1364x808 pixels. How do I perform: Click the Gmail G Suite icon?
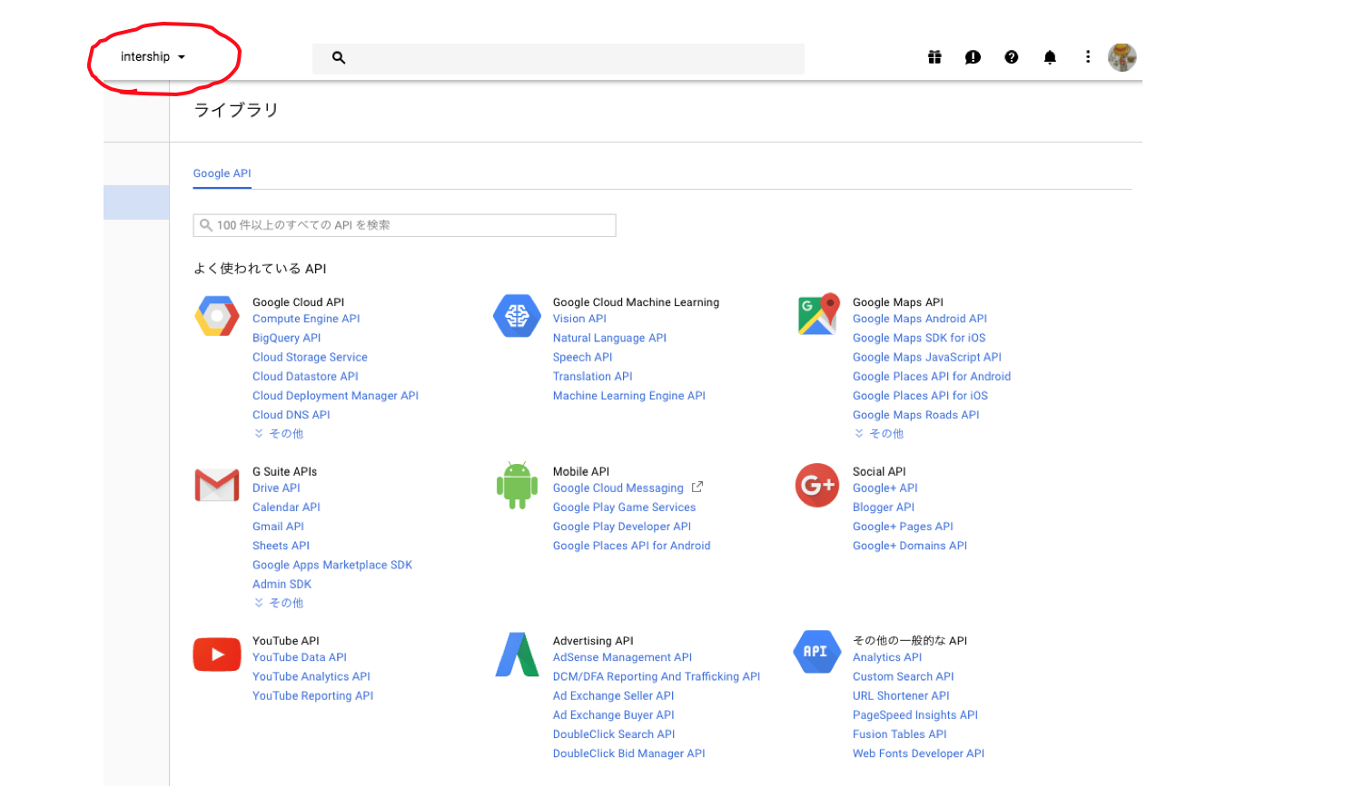[x=217, y=486]
